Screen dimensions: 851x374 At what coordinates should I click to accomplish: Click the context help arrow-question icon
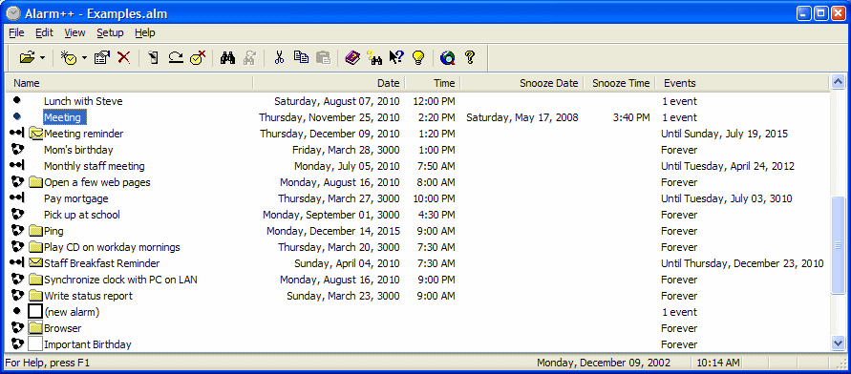tap(396, 57)
